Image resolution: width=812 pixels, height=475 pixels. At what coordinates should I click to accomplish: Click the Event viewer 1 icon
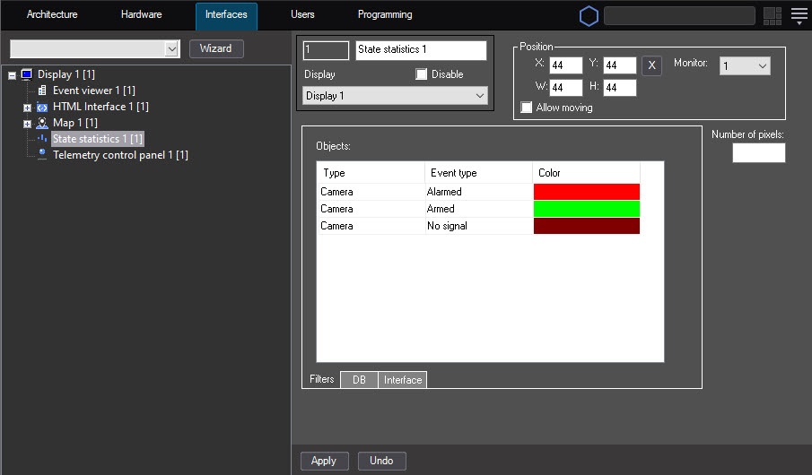42,91
